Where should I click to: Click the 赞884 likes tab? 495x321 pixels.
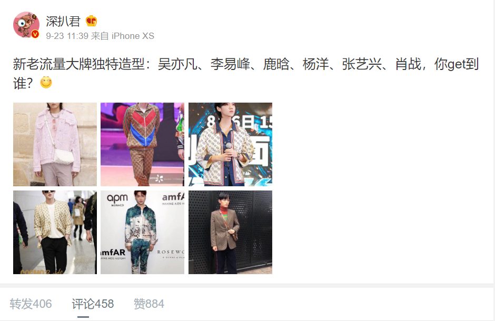coord(149,304)
